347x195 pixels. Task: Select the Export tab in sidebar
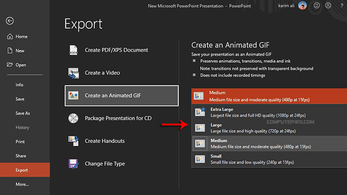pos(25,170)
